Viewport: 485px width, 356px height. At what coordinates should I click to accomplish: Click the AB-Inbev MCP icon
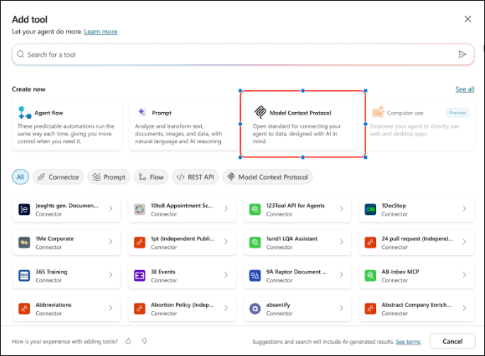(370, 275)
